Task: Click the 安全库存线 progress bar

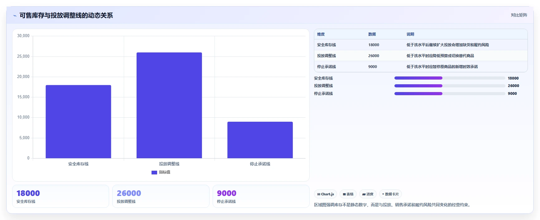Action: tap(450, 78)
